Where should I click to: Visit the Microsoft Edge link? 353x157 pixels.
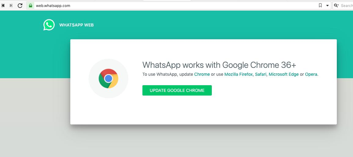284,74
